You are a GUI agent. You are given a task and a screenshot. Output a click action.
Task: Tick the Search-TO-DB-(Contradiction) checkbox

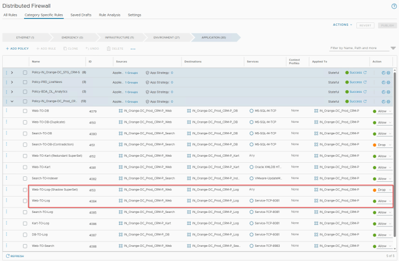pyautogui.click(x=25, y=145)
